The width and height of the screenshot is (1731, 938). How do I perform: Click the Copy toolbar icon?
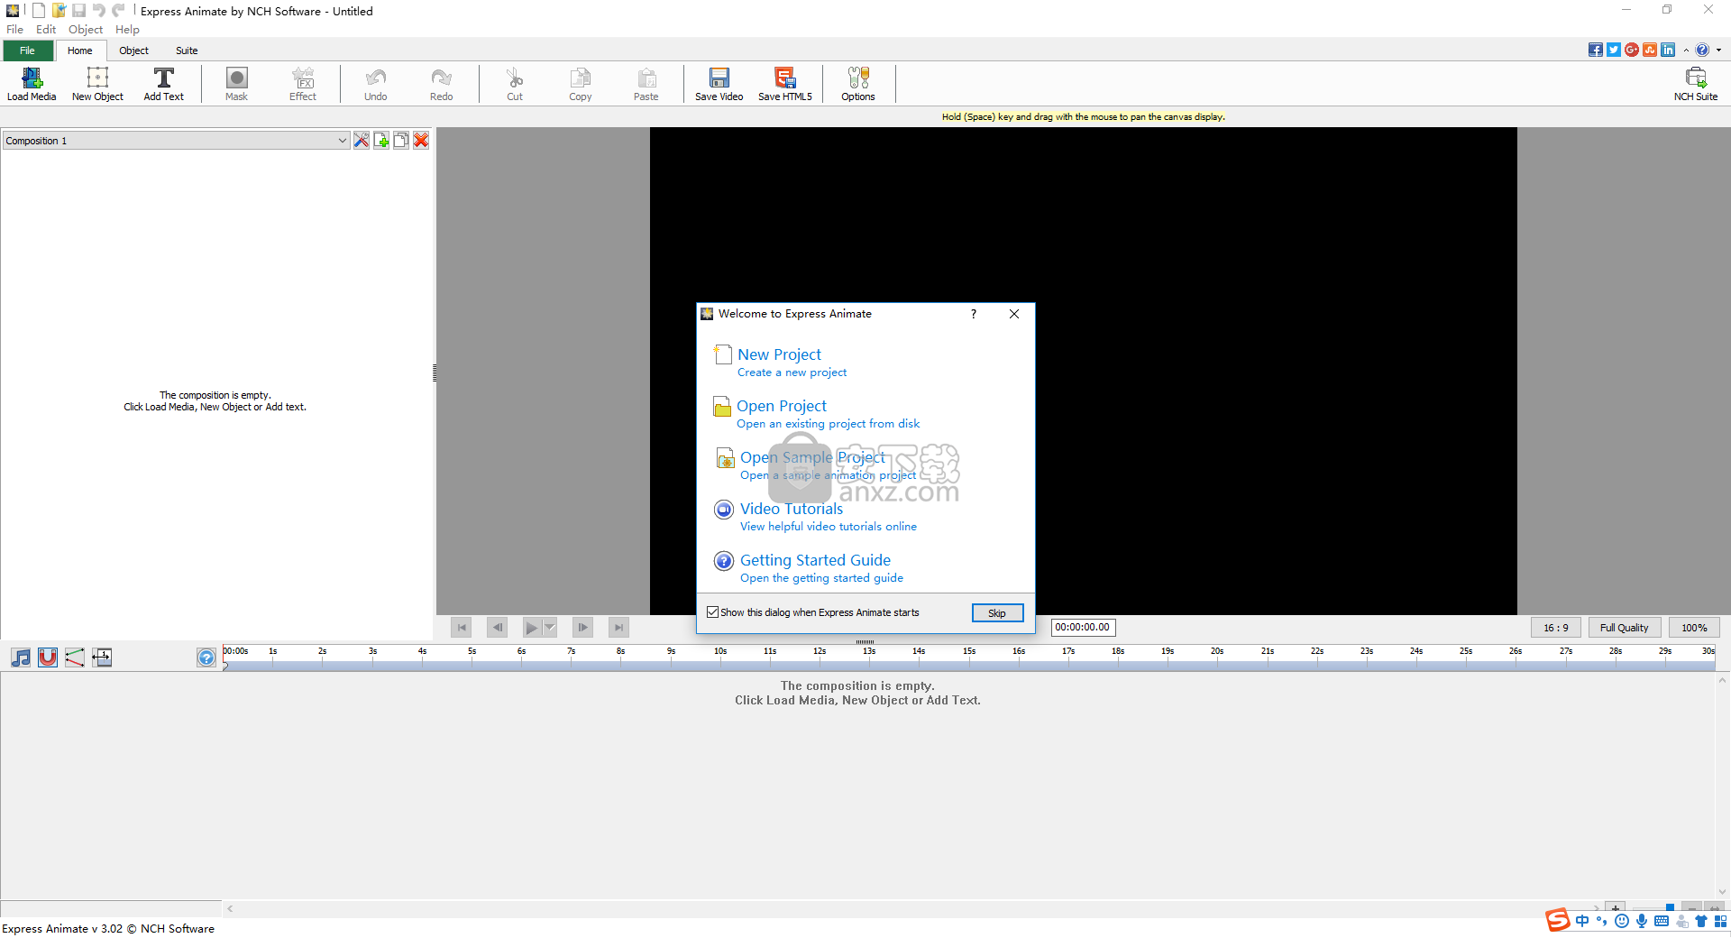point(581,84)
